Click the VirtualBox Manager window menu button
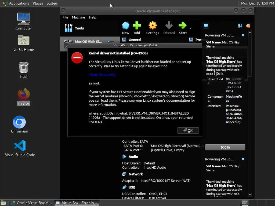This screenshot has height=206, width=275. click(x=63, y=11)
